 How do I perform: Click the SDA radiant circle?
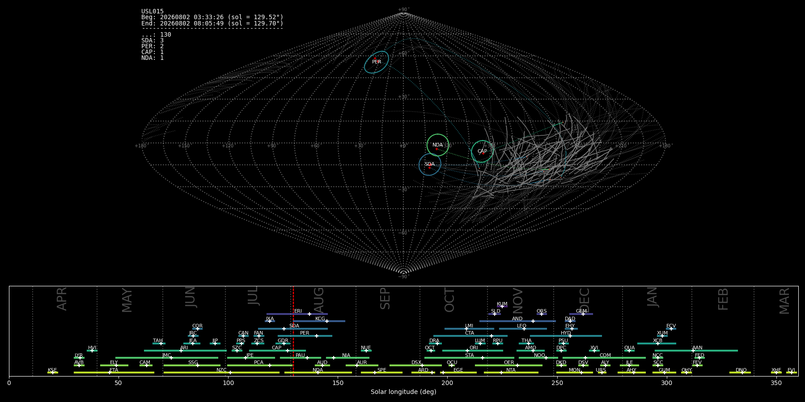pos(430,164)
